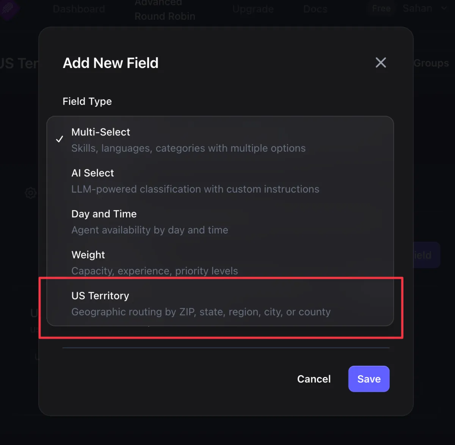Close the Add New Field dialog with the X
The image size is (455, 445).
(x=381, y=63)
